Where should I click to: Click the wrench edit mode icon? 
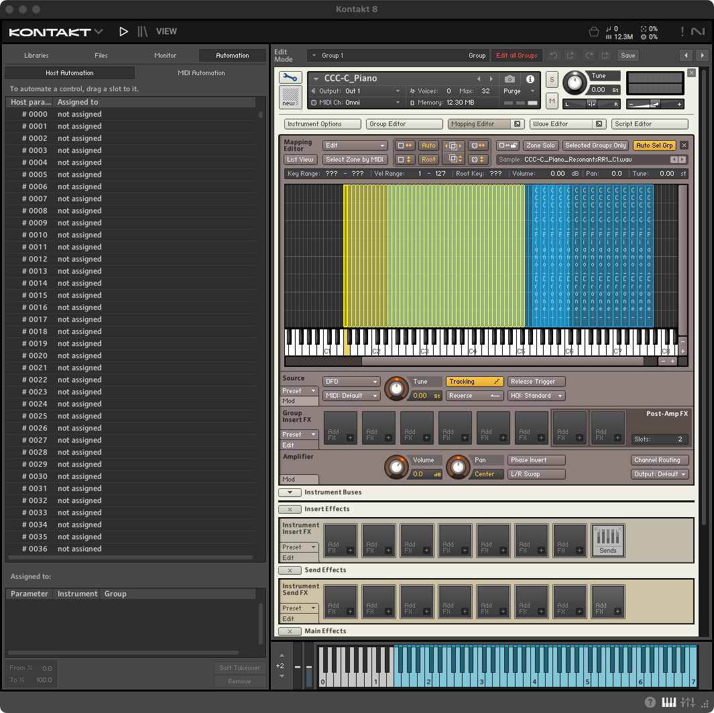[x=290, y=78]
